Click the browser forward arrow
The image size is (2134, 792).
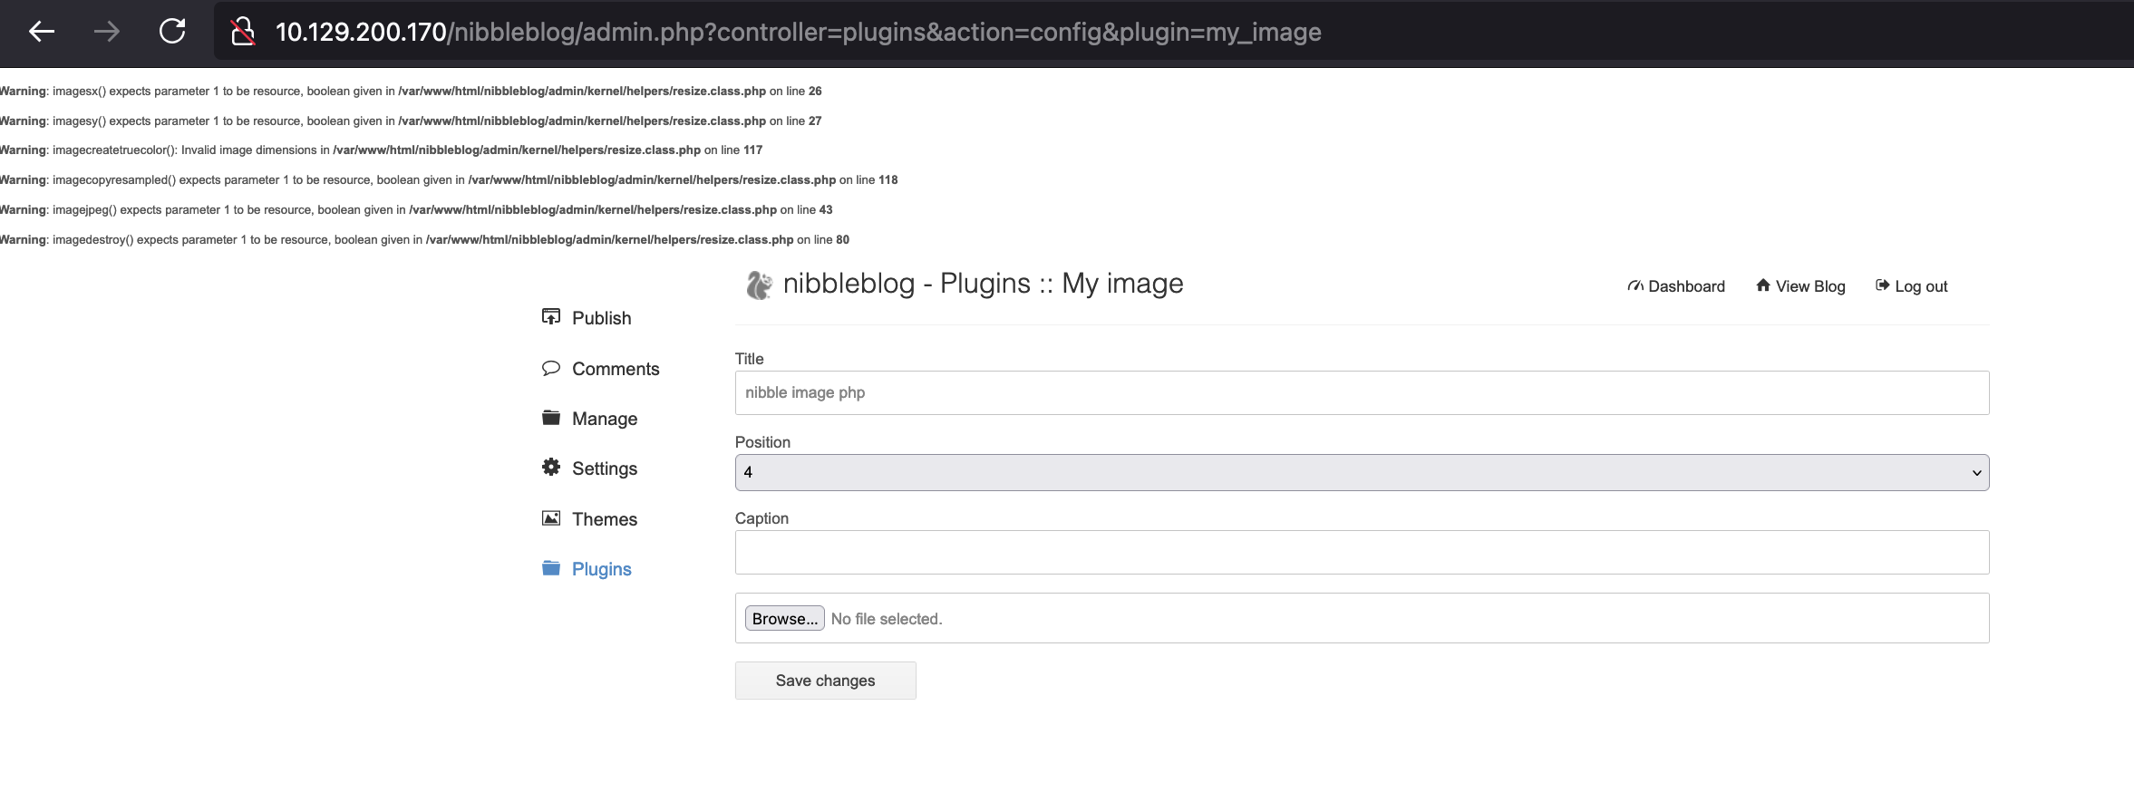point(107,32)
